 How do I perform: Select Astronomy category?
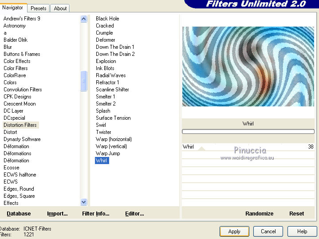[x=15, y=26]
